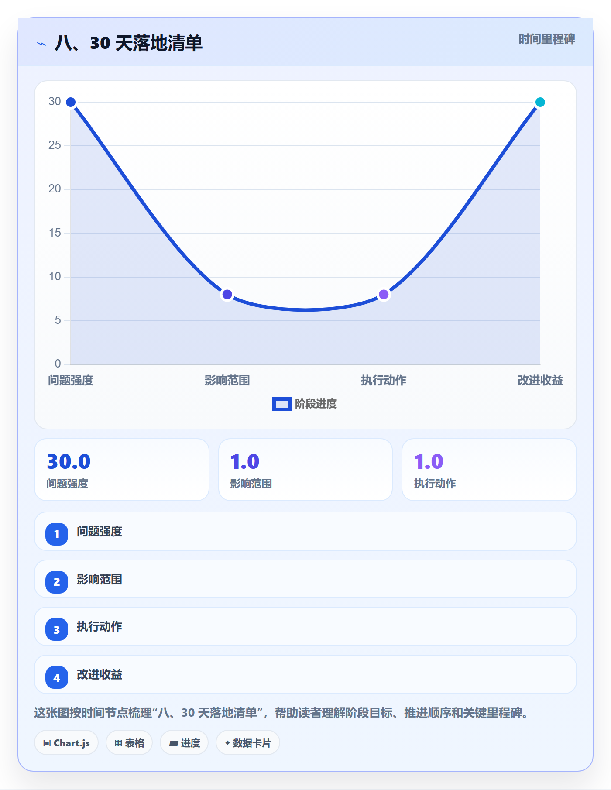
Task: Select the 改进收益 list row
Action: coord(305,674)
